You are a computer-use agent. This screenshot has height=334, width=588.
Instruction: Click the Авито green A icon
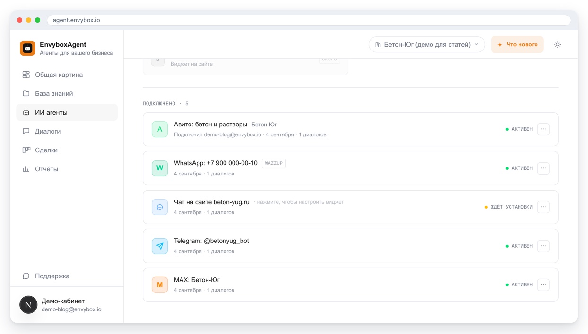click(160, 129)
